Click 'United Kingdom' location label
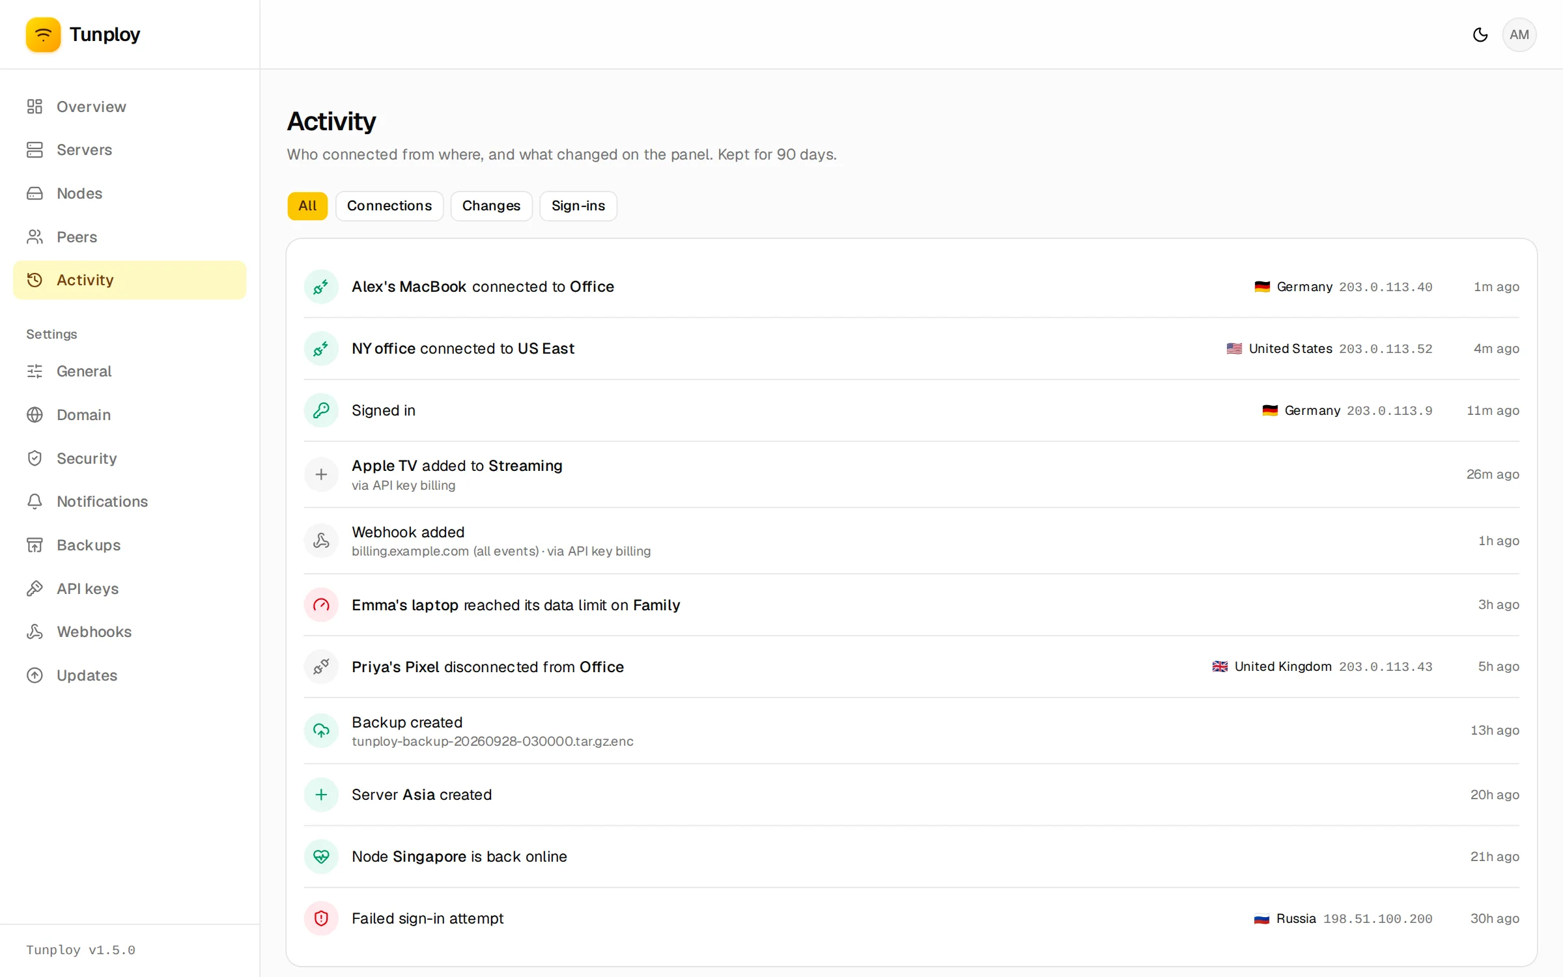Screen dimensions: 1563x977 pyautogui.click(x=1283, y=667)
